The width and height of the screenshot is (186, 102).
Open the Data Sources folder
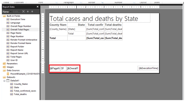13,70
